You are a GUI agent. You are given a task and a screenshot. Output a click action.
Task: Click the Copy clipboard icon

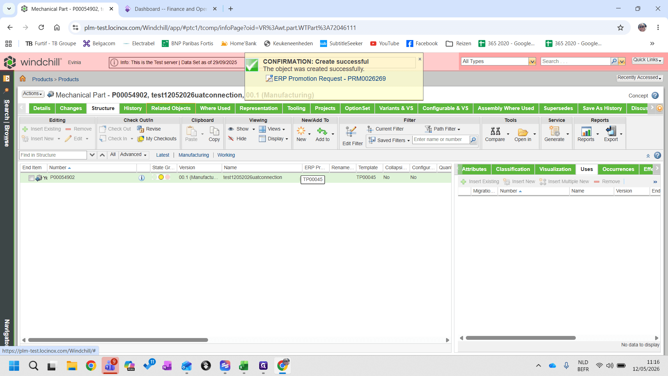[214, 131]
